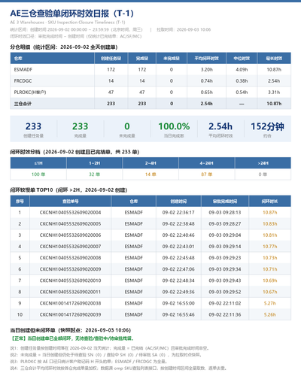
Task: Click the '2~4H' bucket header
Action: point(150,163)
